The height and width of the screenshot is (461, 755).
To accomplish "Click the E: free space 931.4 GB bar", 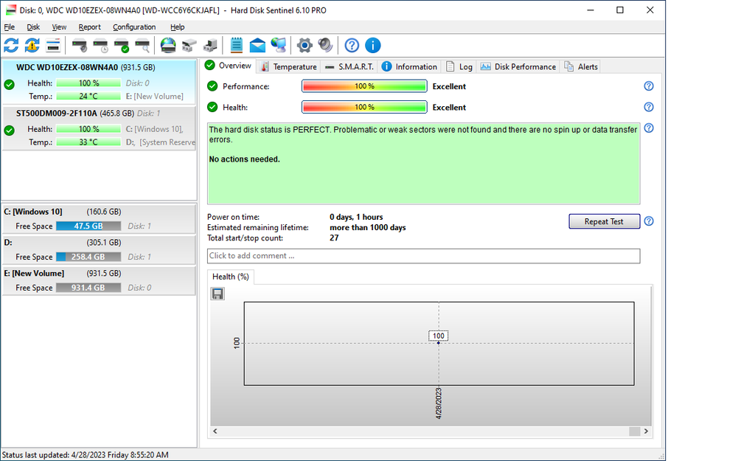I will [x=88, y=288].
